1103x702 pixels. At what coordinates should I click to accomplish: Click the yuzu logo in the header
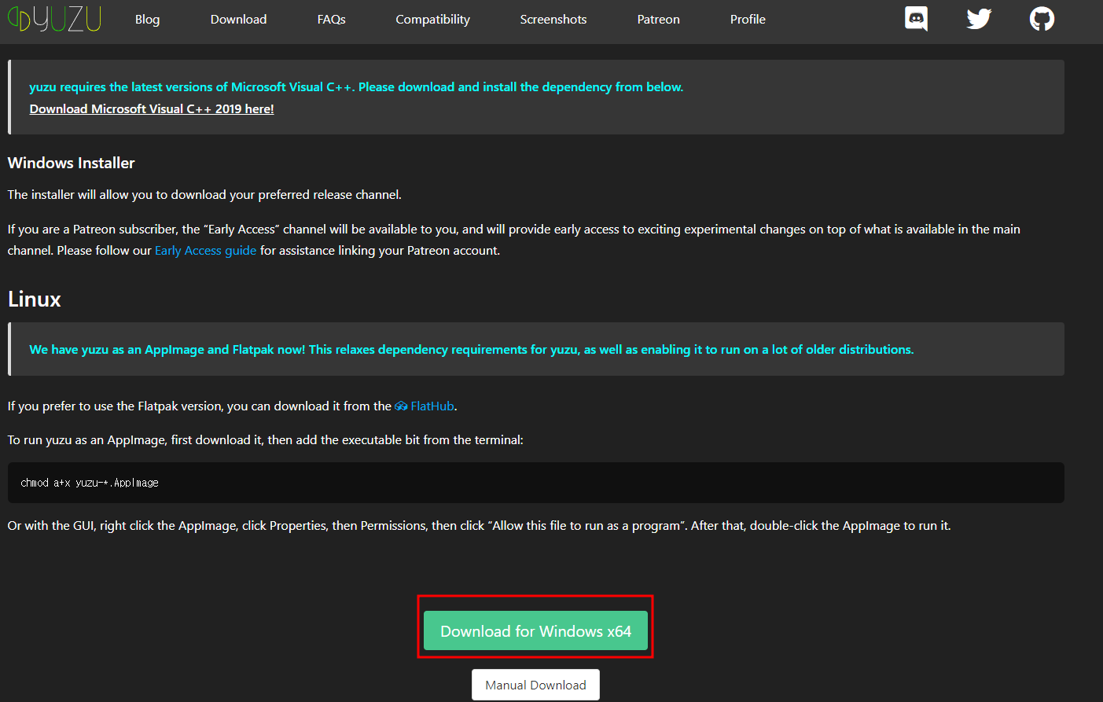tap(54, 19)
